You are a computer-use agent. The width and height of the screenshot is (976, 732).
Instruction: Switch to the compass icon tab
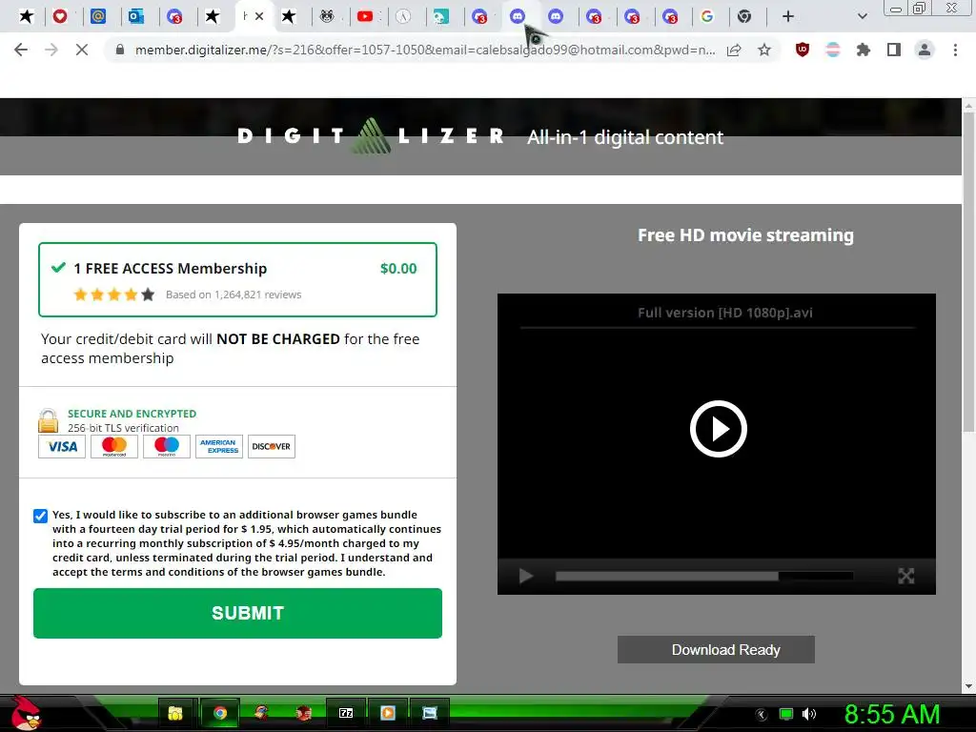pos(403,16)
